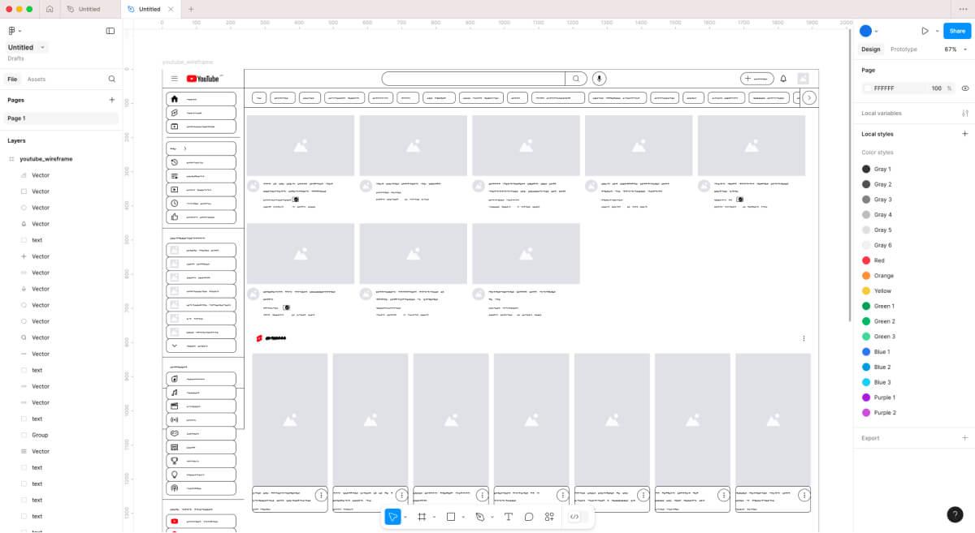Click the hamburger menu icon in the wireframe
The image size is (975, 533).
pos(174,79)
